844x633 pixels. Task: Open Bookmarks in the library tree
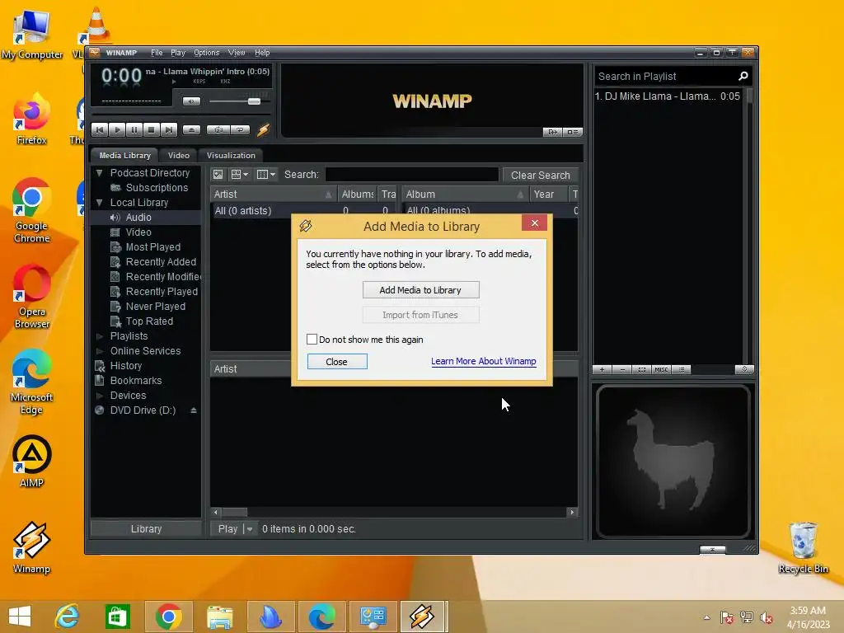click(136, 381)
